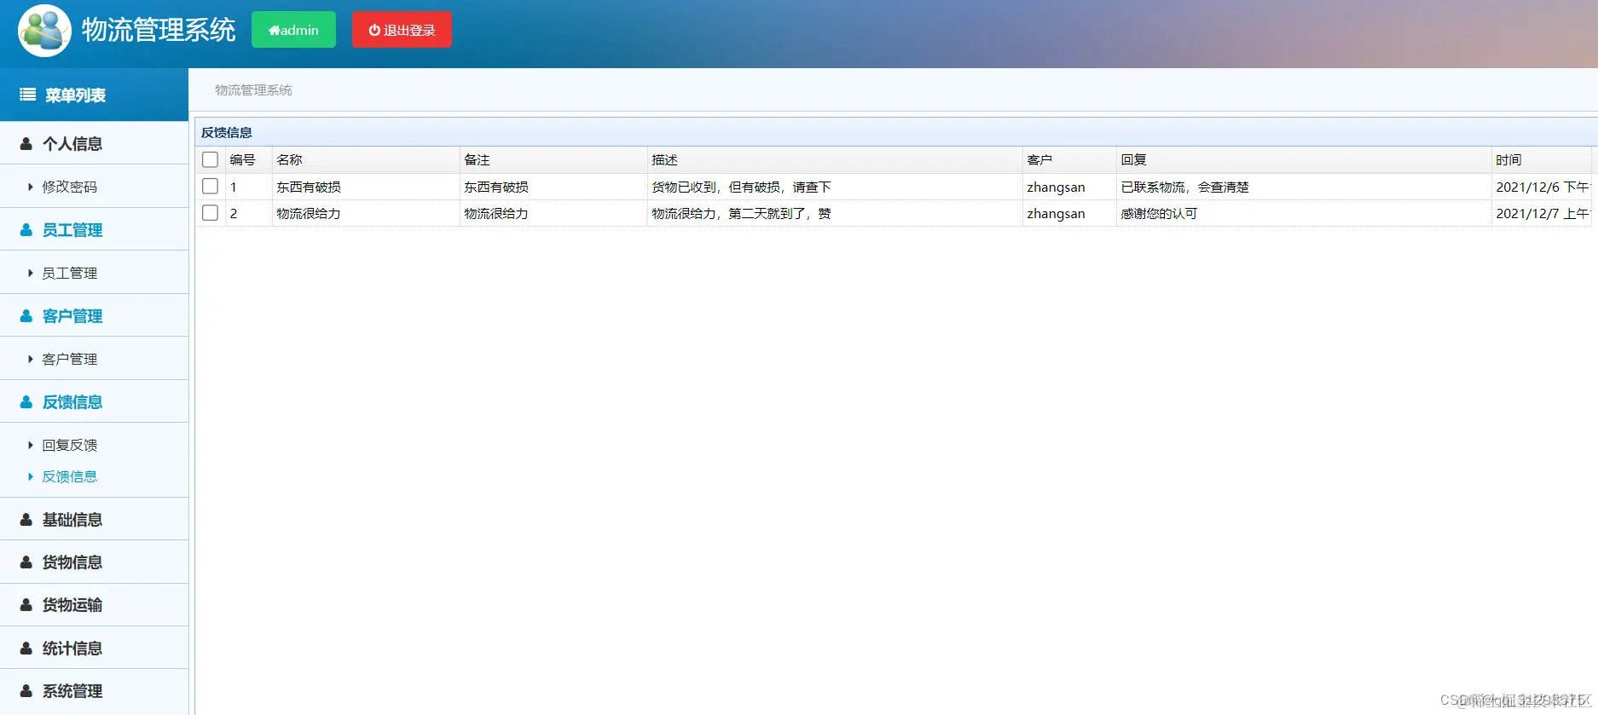
Task: Click the home icon in admin button
Action: [x=274, y=31]
